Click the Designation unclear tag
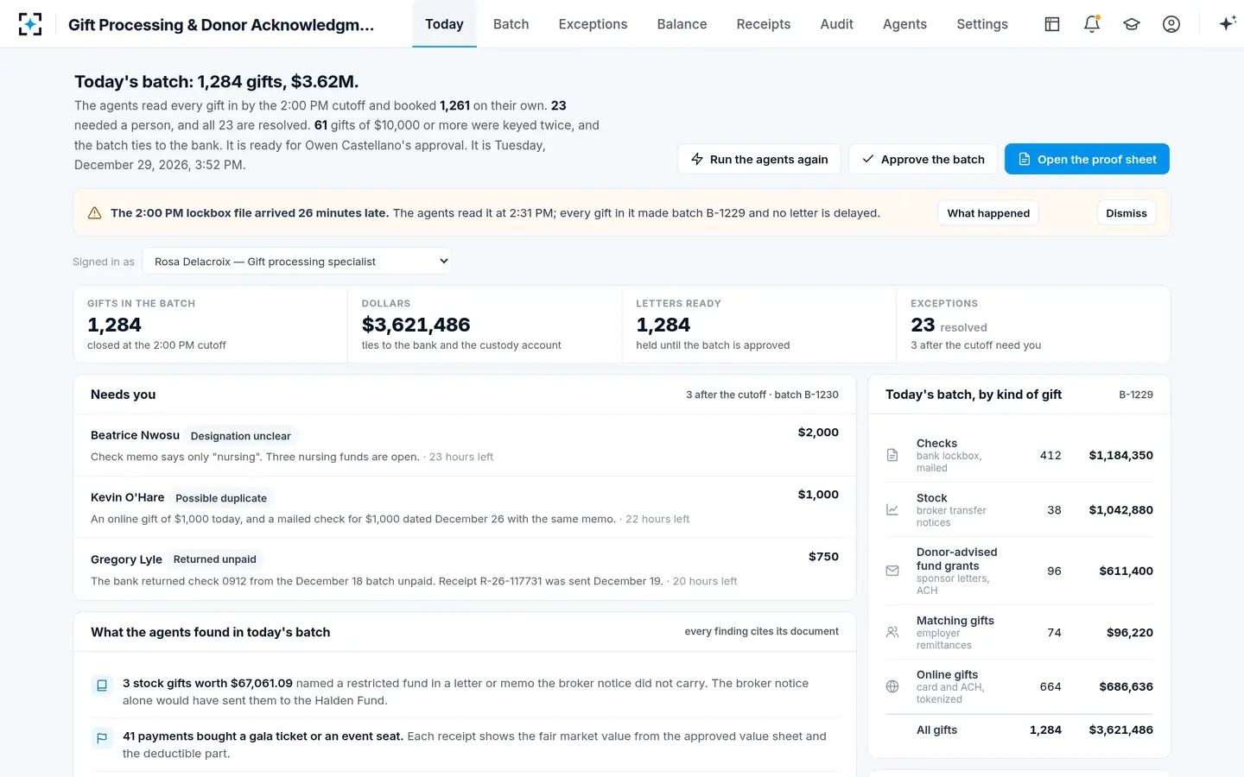Image resolution: width=1244 pixels, height=777 pixels. tap(240, 436)
